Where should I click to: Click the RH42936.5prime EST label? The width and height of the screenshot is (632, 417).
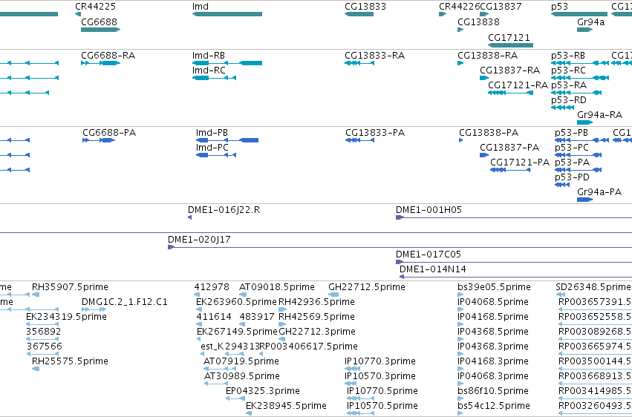[317, 302]
